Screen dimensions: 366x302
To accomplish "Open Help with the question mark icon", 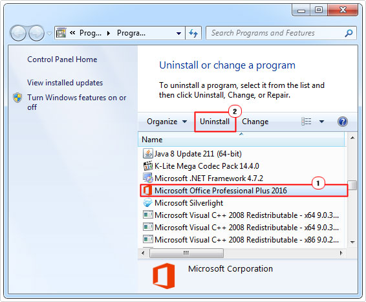I will [x=343, y=122].
